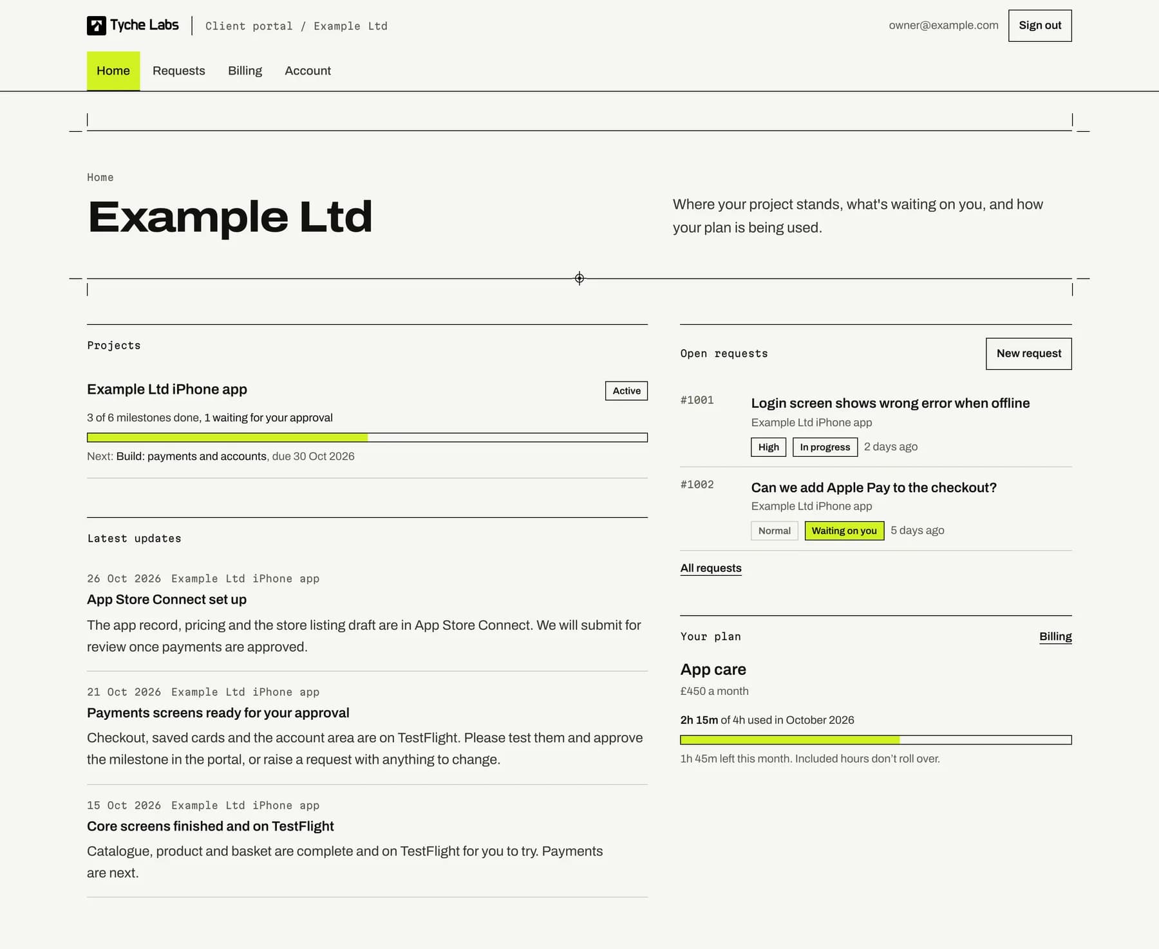Open the Example Ltd iPhone app project

pos(167,389)
